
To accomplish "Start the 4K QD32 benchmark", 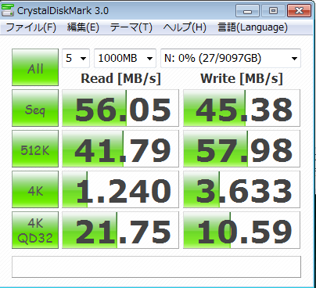I will (35, 230).
